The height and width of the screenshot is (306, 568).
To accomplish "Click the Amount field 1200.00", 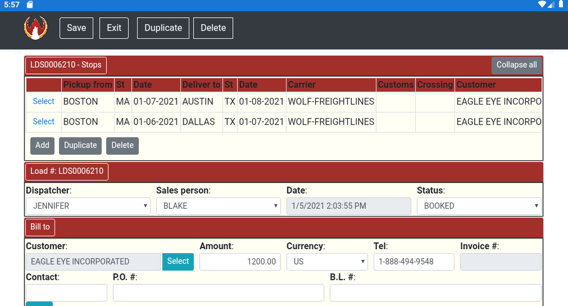I will [x=240, y=262].
